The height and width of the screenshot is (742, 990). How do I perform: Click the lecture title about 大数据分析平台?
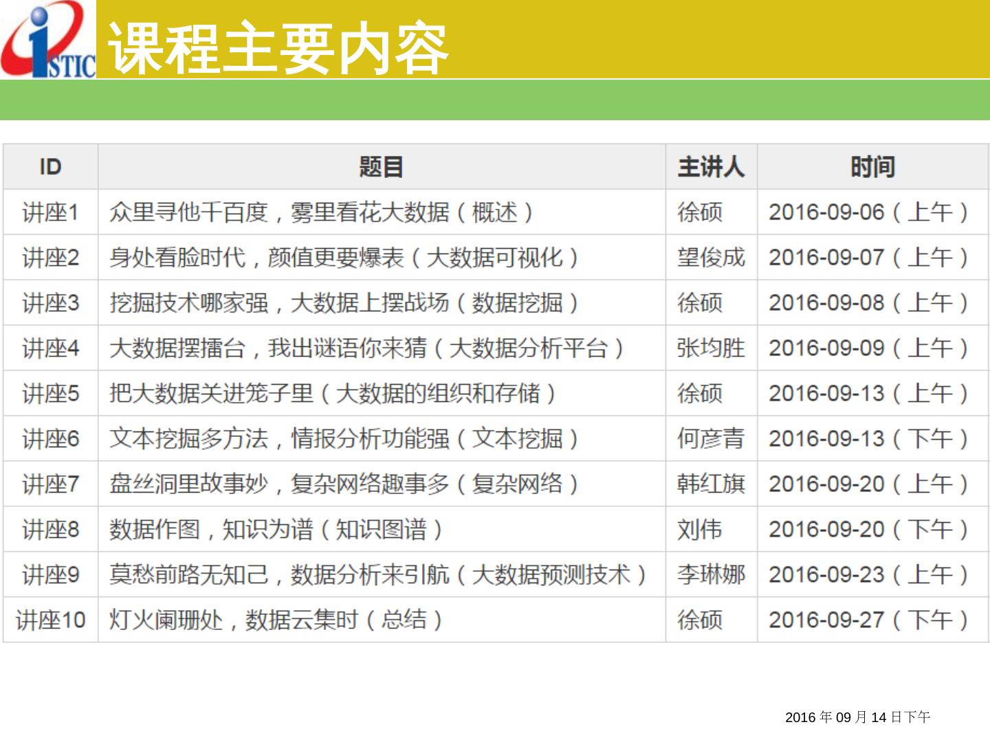pyautogui.click(x=366, y=348)
